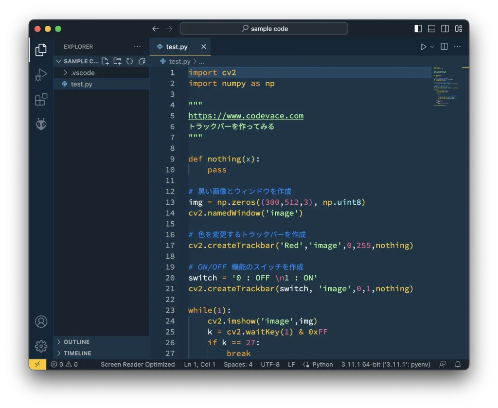Open the Manage gear settings icon
The width and height of the screenshot is (498, 408).
click(x=41, y=346)
